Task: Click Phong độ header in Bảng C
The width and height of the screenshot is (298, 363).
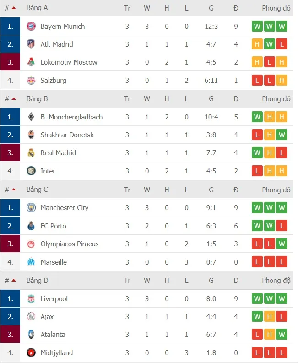Action: (x=276, y=190)
